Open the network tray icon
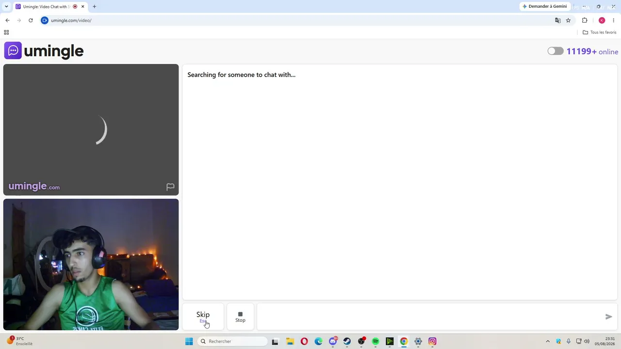The width and height of the screenshot is (621, 349). pyautogui.click(x=578, y=341)
